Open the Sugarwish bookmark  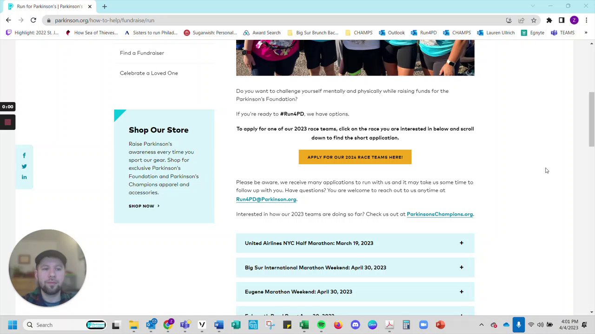(210, 33)
